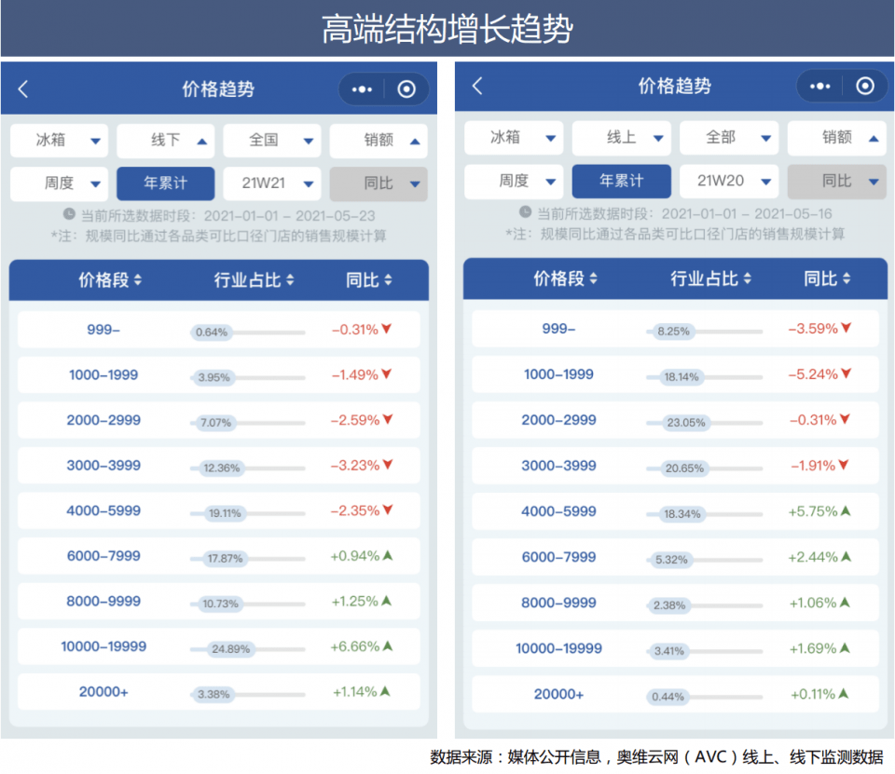Click 高端结构增长趋势 heading
Image resolution: width=895 pixels, height=774 pixels.
coord(447,29)
